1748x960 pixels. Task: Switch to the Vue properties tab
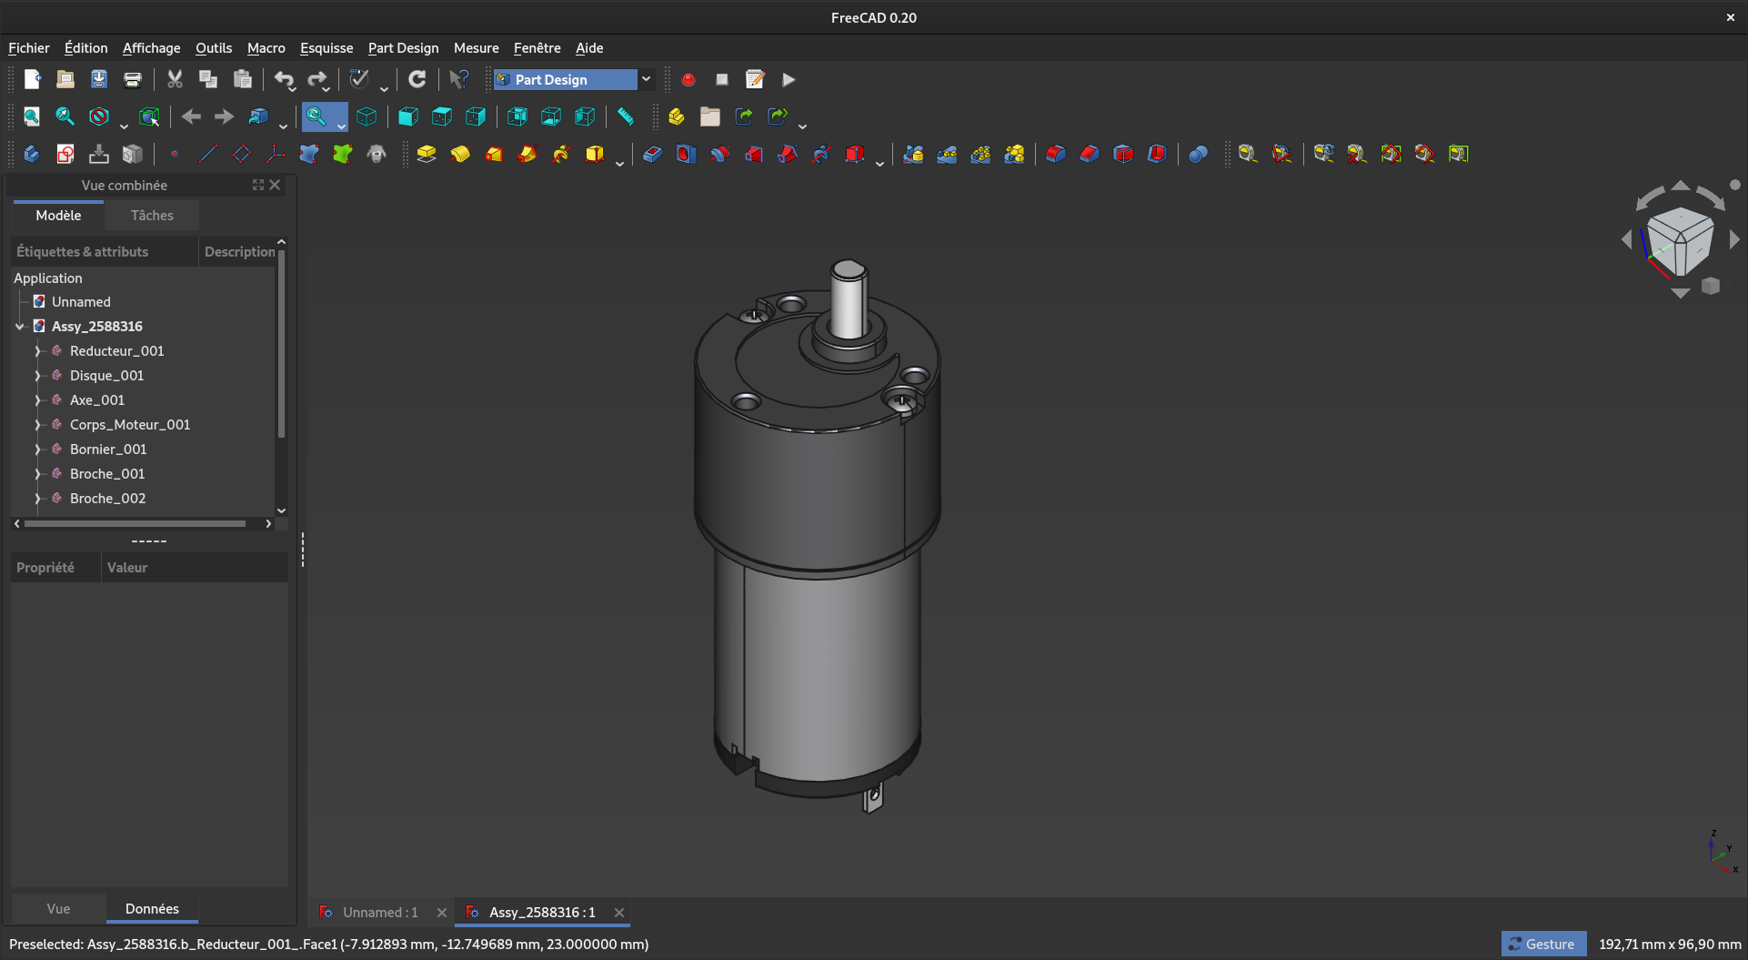58,909
